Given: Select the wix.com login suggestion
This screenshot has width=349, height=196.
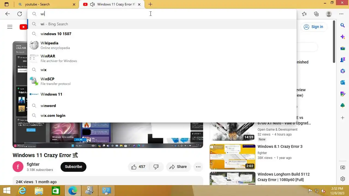Looking at the screenshot, I should point(162,115).
